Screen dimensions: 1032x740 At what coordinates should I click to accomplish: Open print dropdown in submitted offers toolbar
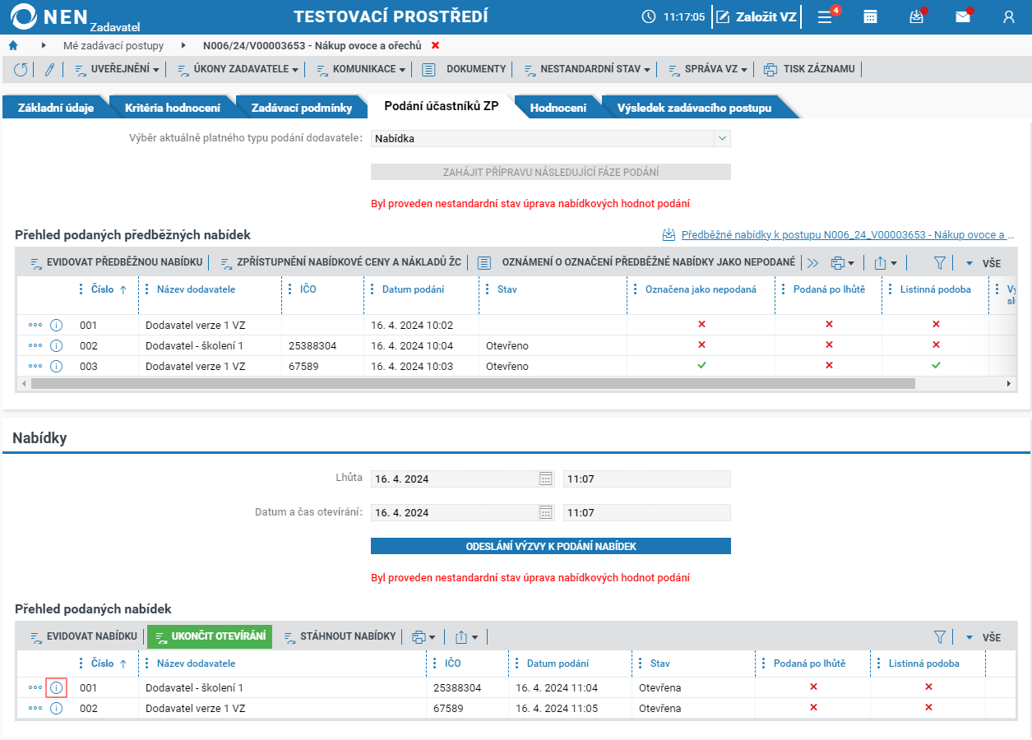tap(423, 636)
